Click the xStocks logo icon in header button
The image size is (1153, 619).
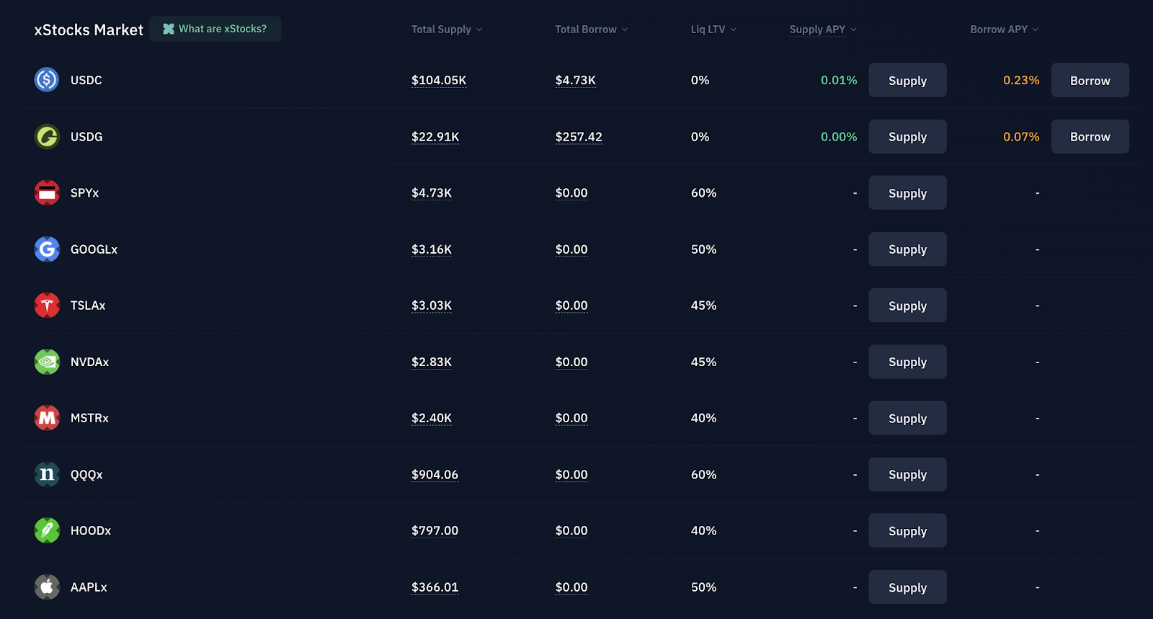[x=169, y=29]
